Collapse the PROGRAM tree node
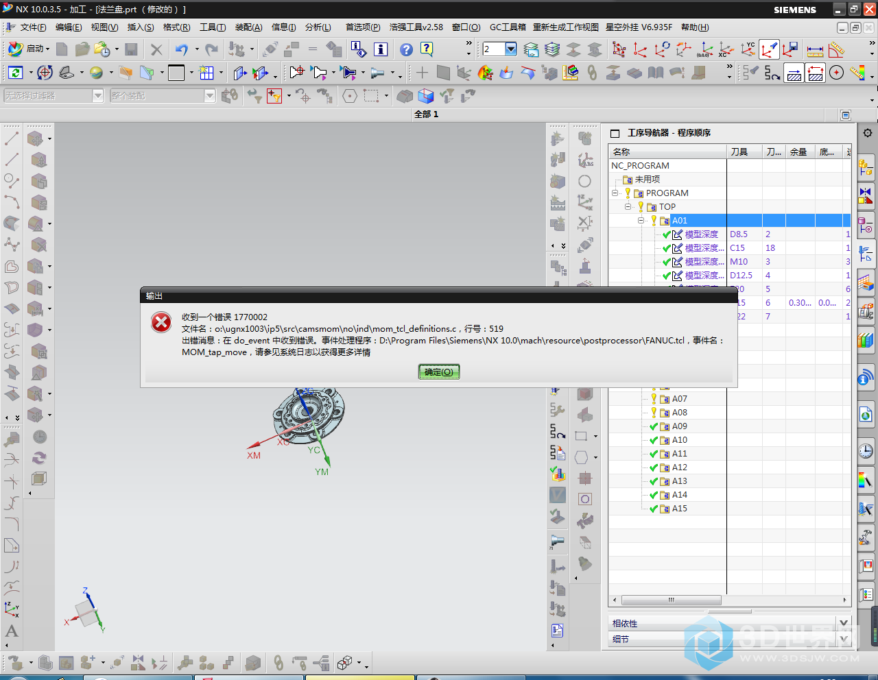 pos(615,193)
